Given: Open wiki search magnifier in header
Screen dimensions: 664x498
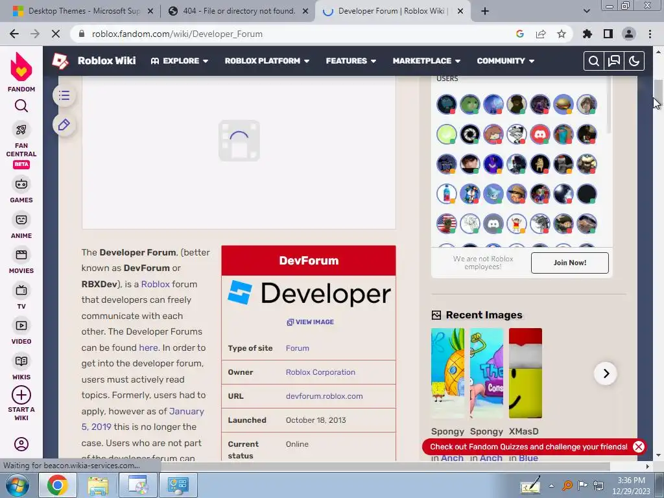Looking at the screenshot, I should (x=594, y=61).
